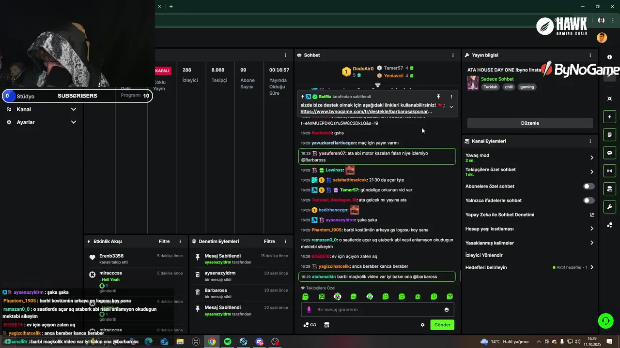Open the bynogame.com destek link
The height and width of the screenshot is (348, 620).
[x=366, y=112]
